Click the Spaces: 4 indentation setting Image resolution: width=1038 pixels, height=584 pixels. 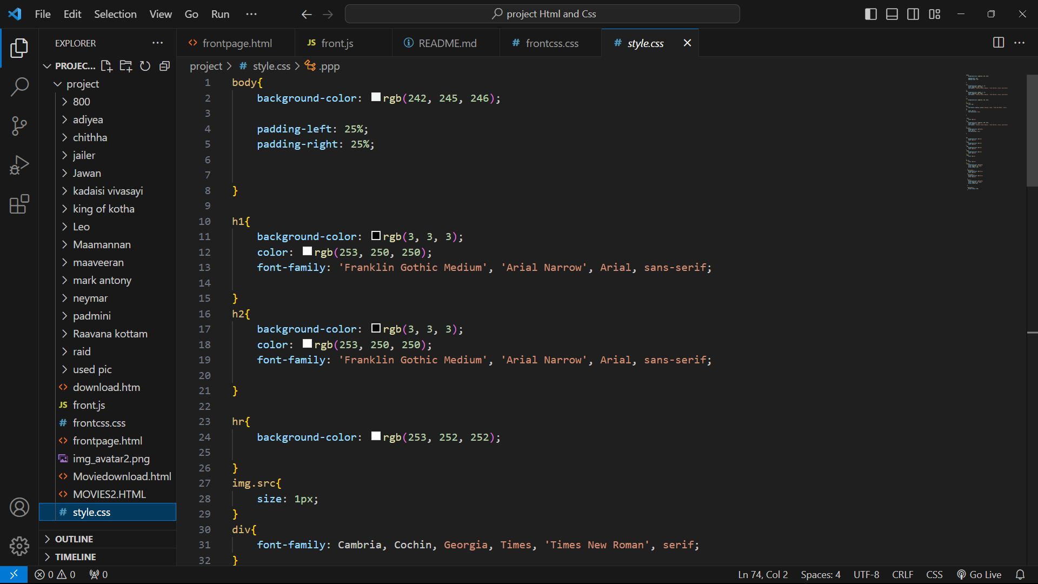(x=820, y=575)
